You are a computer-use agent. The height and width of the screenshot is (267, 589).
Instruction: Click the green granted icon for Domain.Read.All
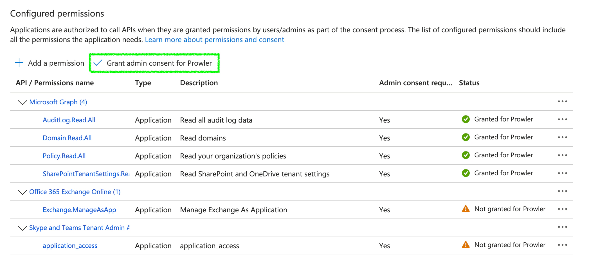pyautogui.click(x=466, y=137)
